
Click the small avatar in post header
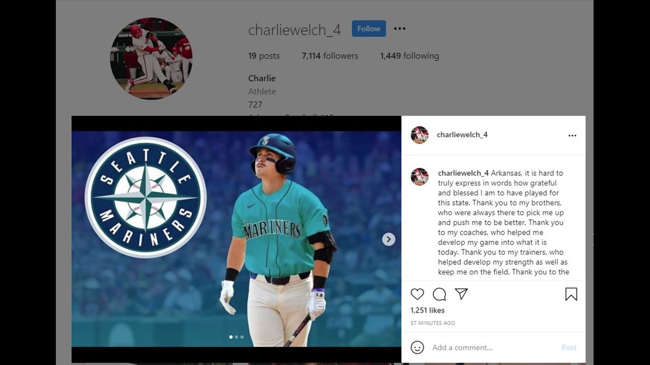(x=419, y=135)
